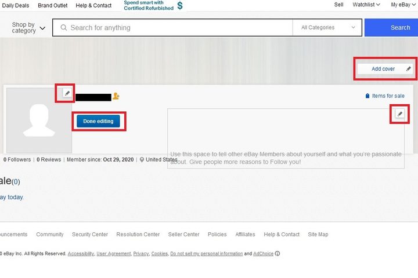
Task: Click the 0 Reviews count
Action: pos(49,160)
